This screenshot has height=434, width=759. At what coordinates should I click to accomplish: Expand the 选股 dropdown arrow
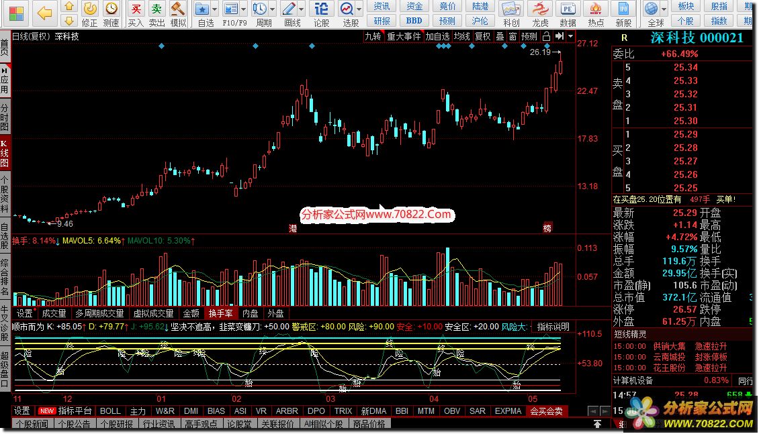click(x=359, y=9)
